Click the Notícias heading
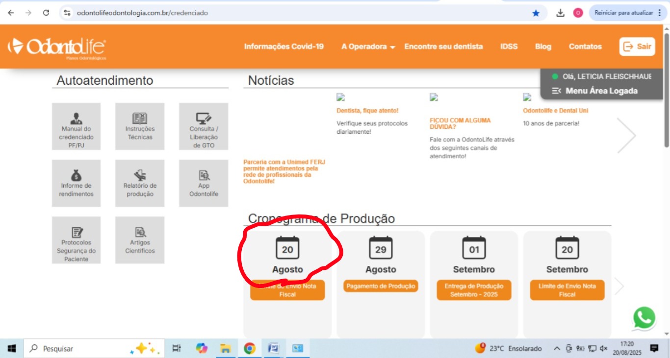Viewport: 670px width, 358px height. click(271, 80)
